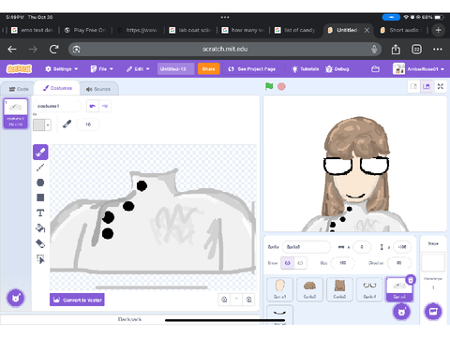The image size is (450, 337).
Task: Select the Circle tool
Action: pos(40,183)
